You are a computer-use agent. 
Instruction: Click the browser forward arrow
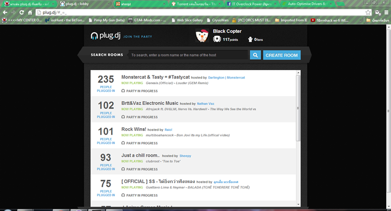point(13,12)
